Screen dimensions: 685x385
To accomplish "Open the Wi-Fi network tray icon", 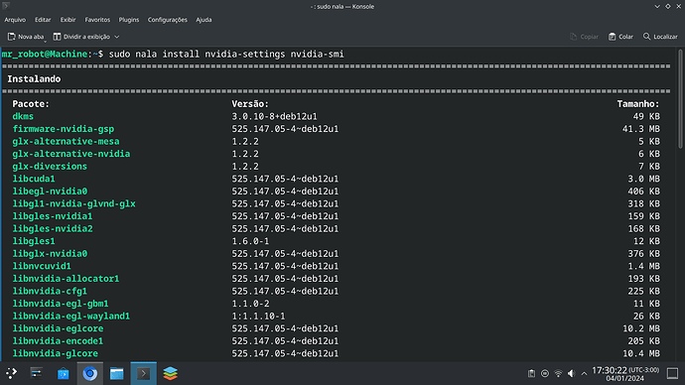I will click(x=558, y=373).
